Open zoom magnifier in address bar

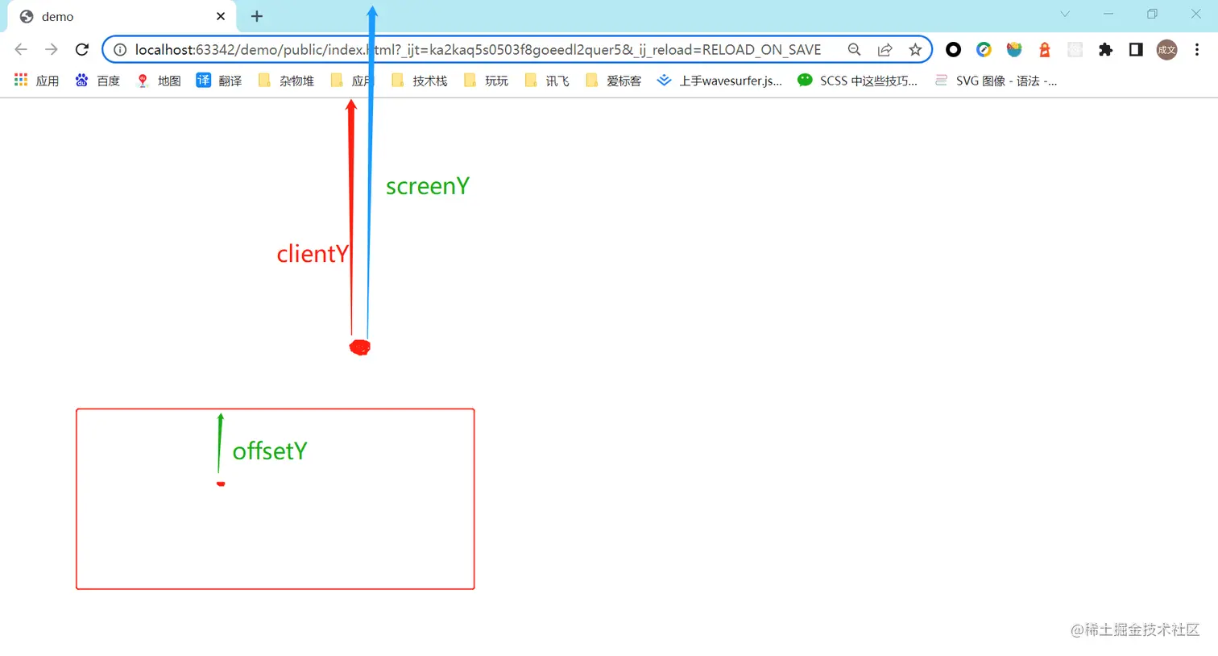point(855,50)
